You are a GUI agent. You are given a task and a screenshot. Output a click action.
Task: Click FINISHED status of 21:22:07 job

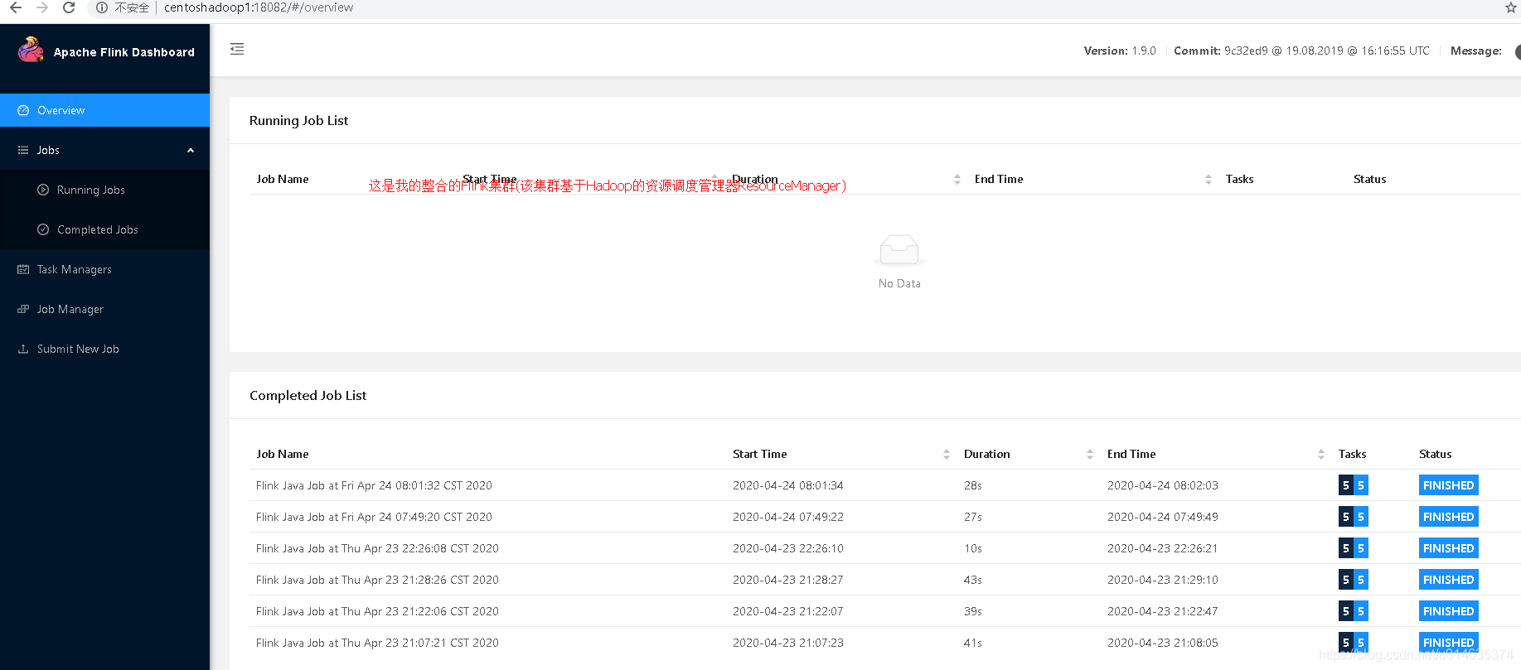point(1448,611)
